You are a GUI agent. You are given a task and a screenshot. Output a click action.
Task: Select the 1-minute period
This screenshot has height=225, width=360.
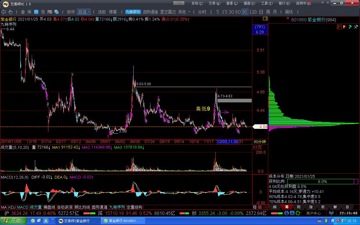pyautogui.click(x=211, y=12)
